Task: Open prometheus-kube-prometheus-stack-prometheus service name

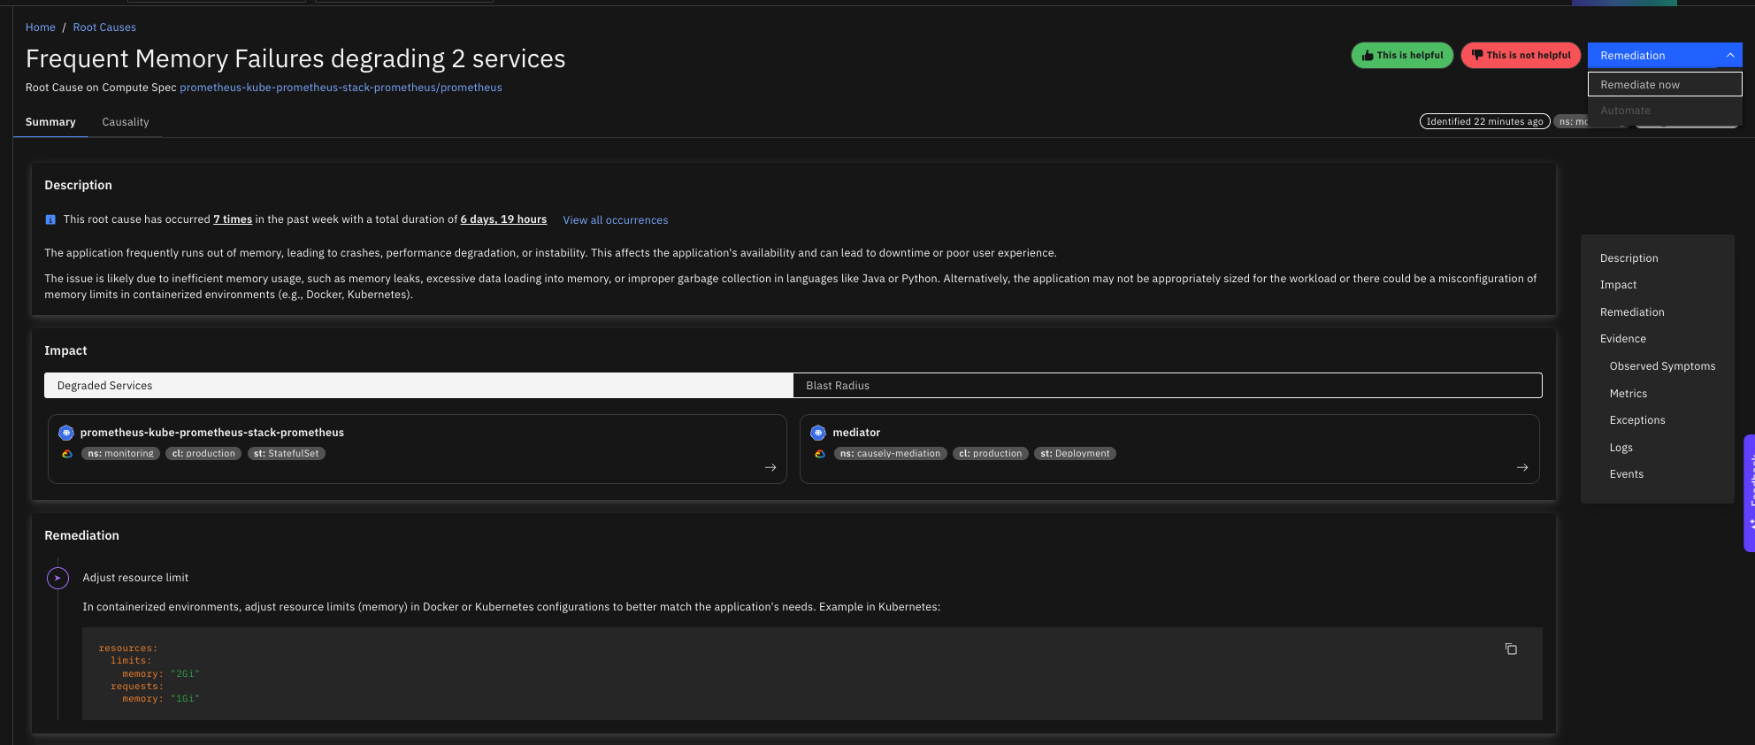Action: click(x=212, y=433)
